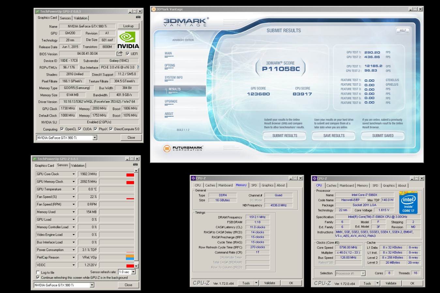This screenshot has height=293, width=440.
Task: Click OK in the CPU-Z Memory window
Action: click(x=291, y=283)
